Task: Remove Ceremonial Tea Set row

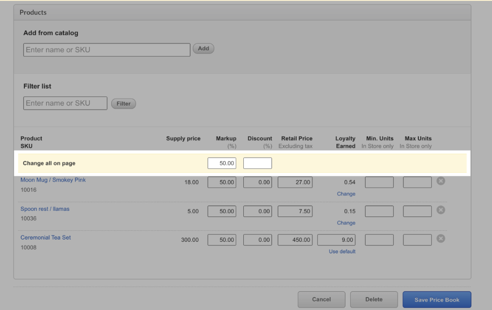Action: pos(441,239)
